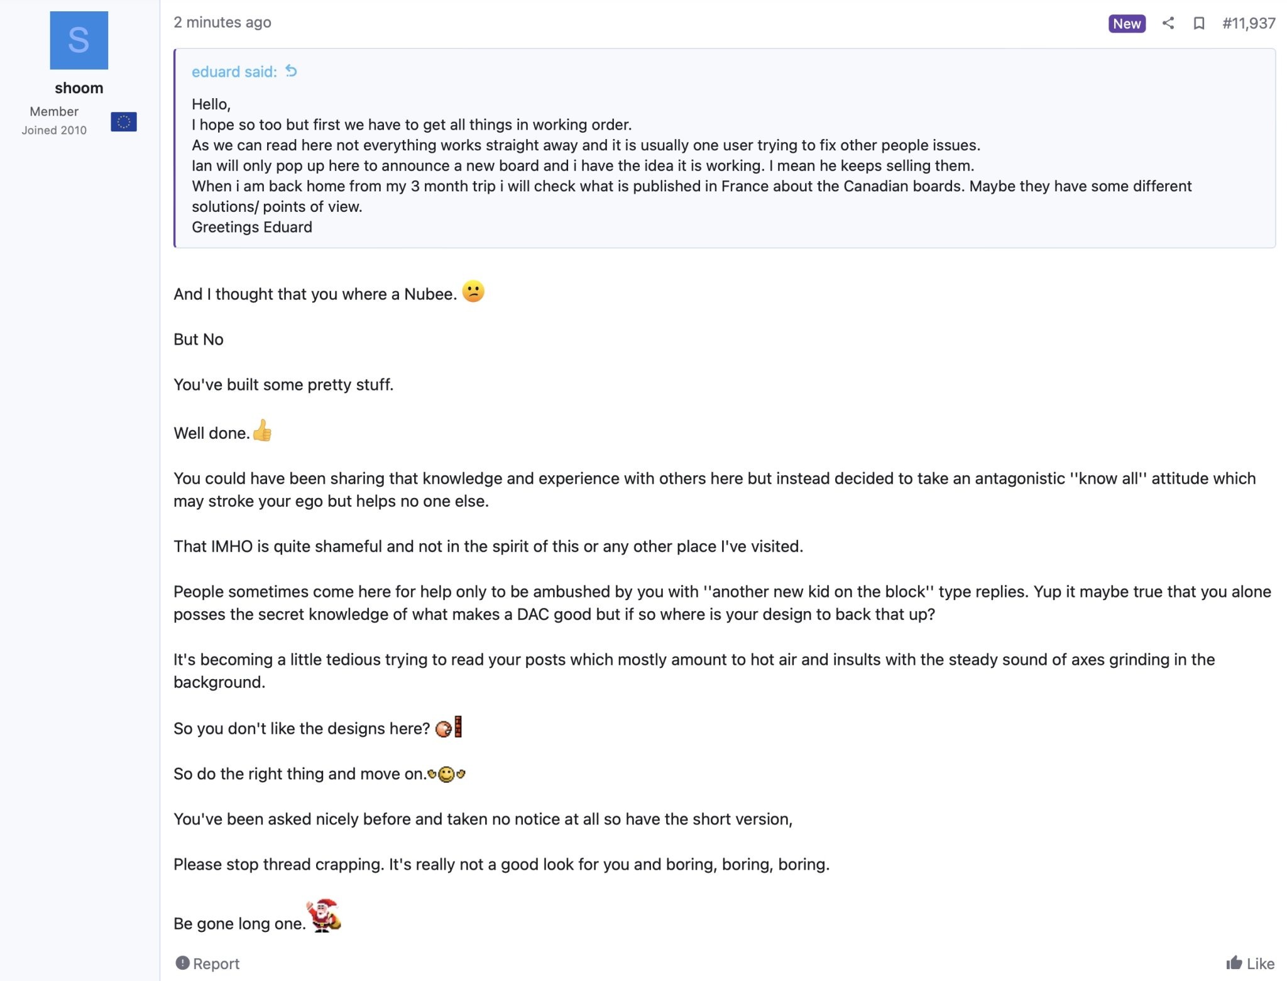Like this post

pyautogui.click(x=1250, y=963)
